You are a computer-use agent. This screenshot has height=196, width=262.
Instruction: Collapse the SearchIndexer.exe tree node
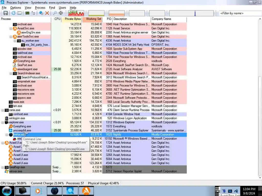[x=11, y=73]
